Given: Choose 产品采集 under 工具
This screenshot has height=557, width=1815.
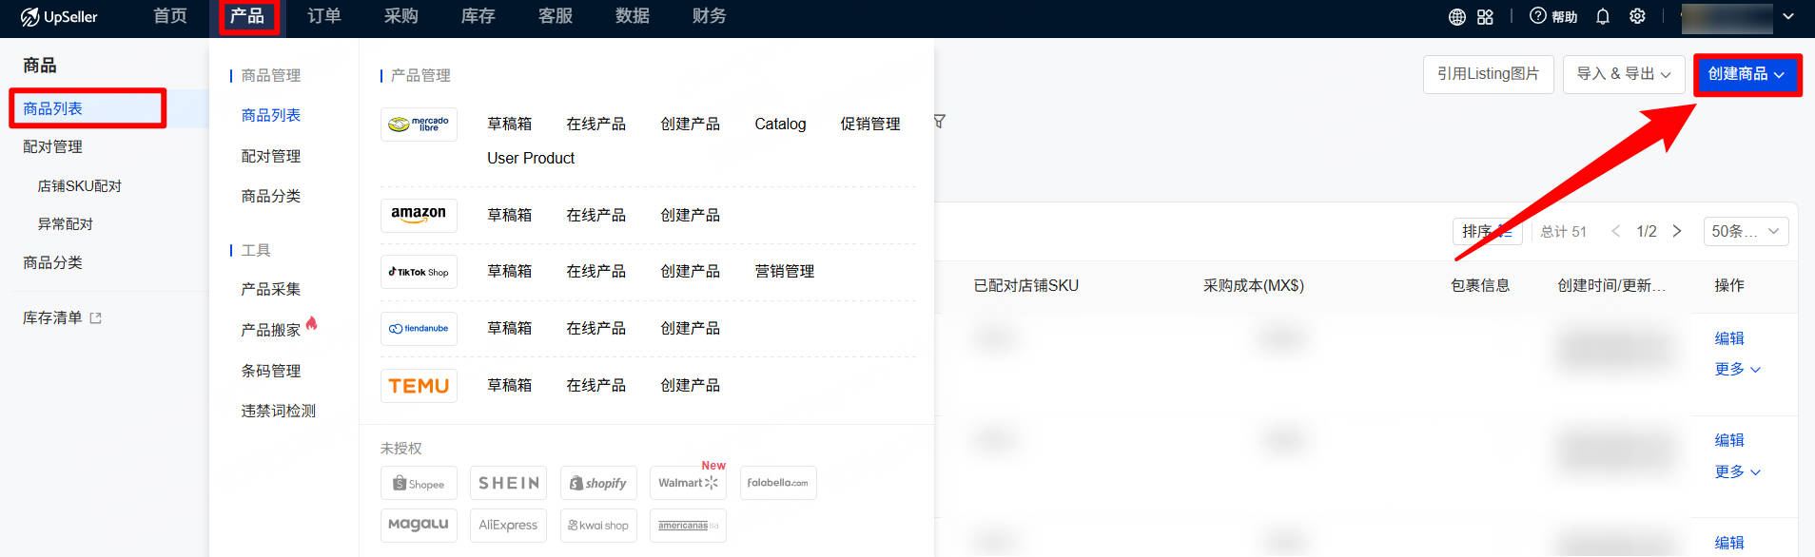Looking at the screenshot, I should pos(271,289).
